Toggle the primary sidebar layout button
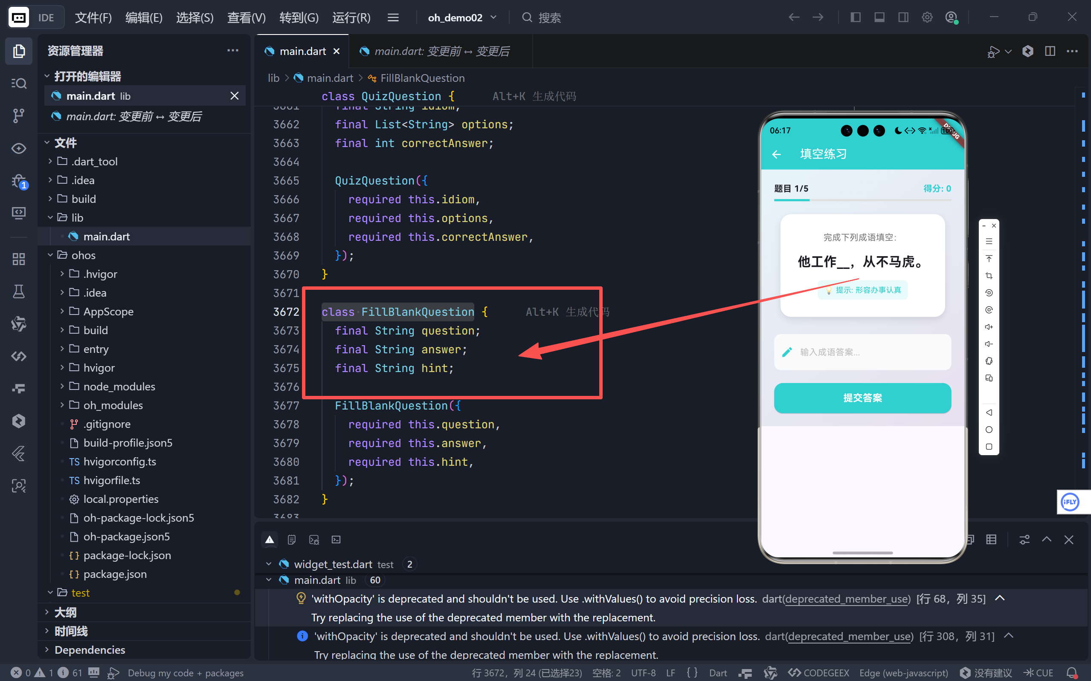The width and height of the screenshot is (1091, 681). click(x=855, y=17)
